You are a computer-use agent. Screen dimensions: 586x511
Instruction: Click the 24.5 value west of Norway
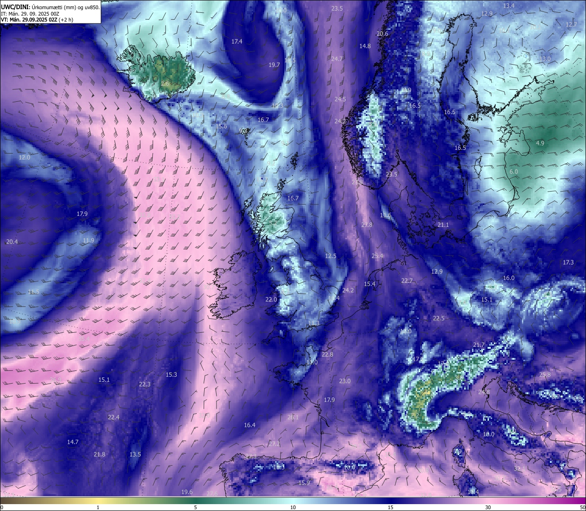pyautogui.click(x=340, y=99)
